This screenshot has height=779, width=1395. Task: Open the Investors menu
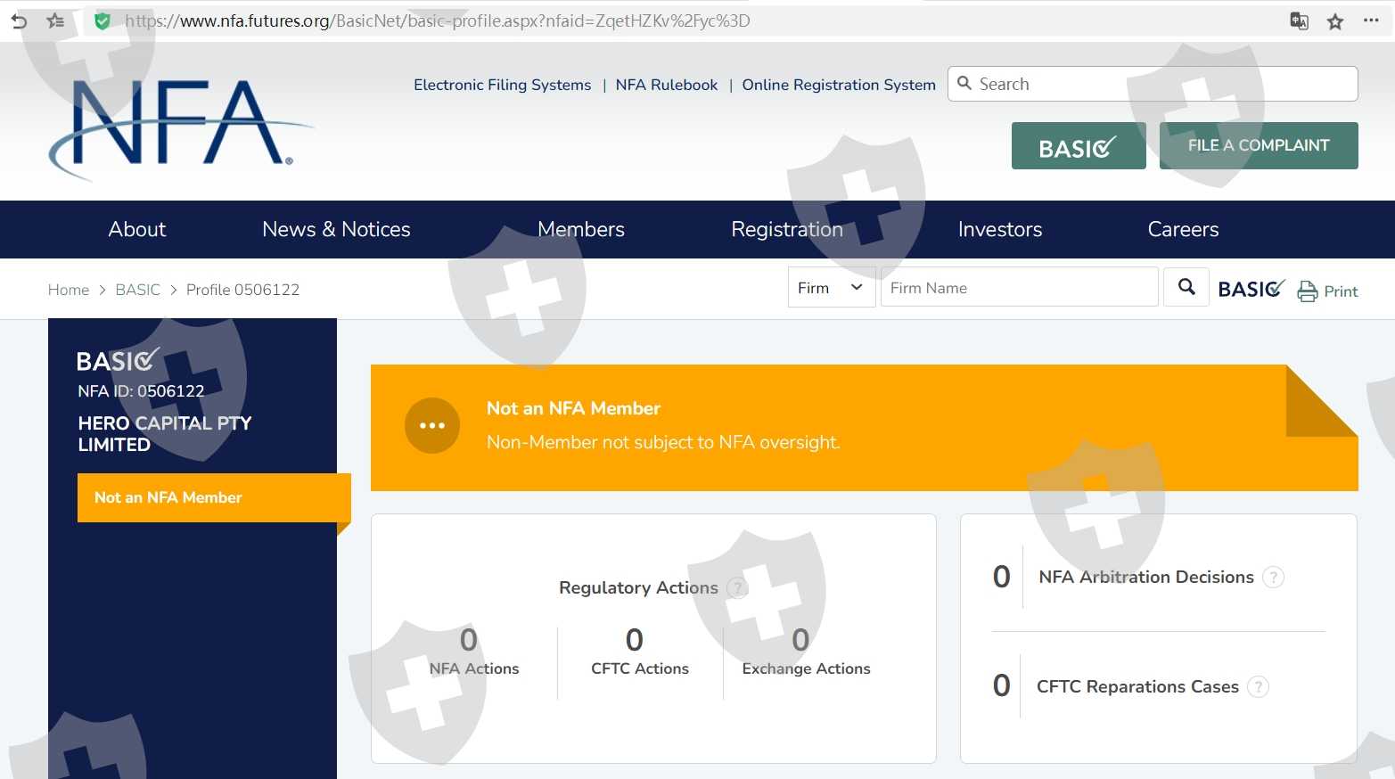tap(1000, 229)
